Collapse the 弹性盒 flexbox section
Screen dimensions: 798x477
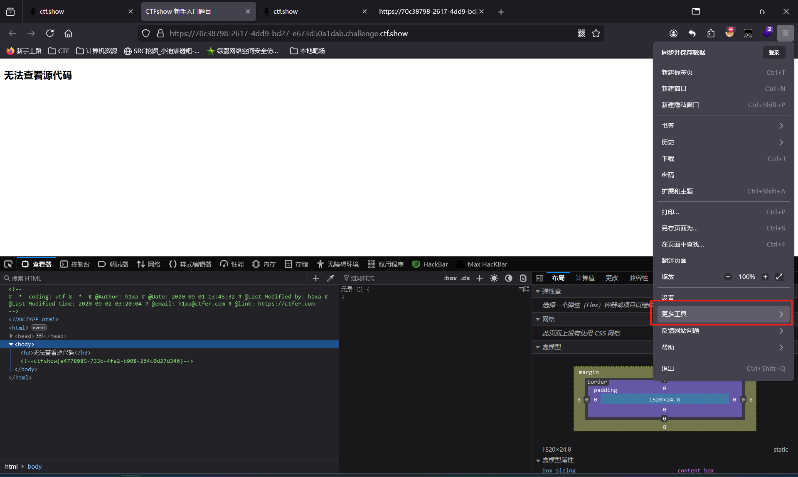[538, 291]
